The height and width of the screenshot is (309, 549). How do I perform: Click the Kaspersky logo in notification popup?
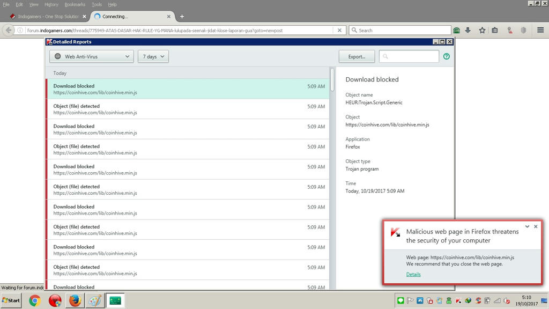click(x=395, y=232)
